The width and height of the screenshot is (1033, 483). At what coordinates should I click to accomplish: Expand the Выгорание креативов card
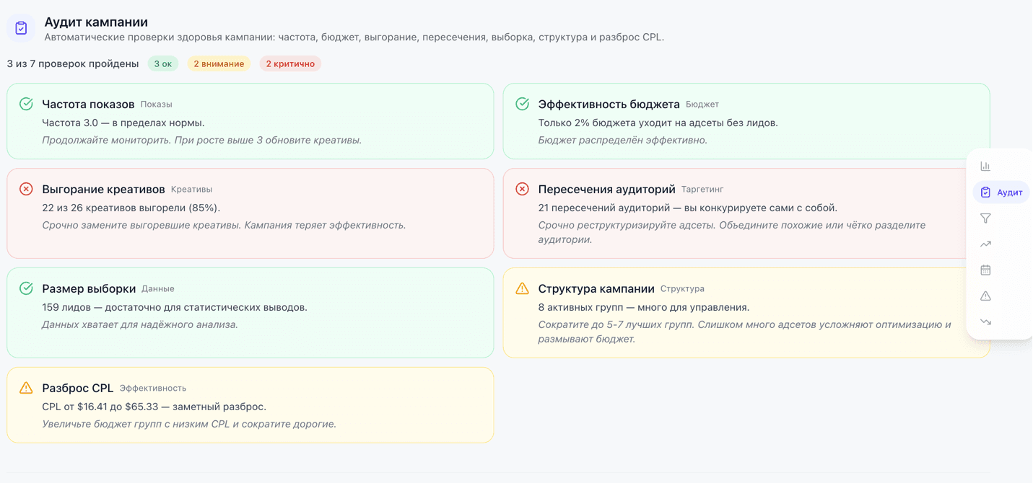pyautogui.click(x=249, y=213)
